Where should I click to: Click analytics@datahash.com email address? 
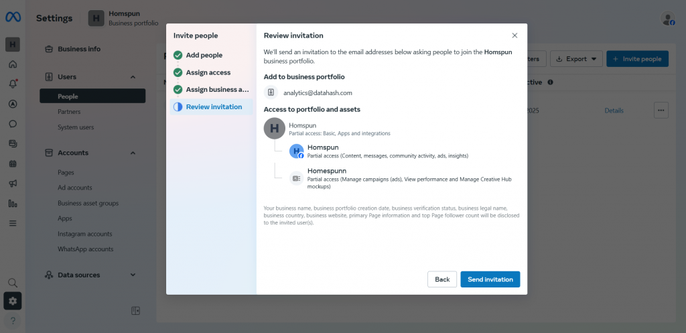tap(318, 92)
